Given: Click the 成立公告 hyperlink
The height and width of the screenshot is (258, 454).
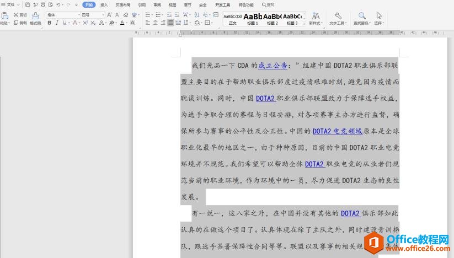Looking at the screenshot, I should [x=273, y=66].
